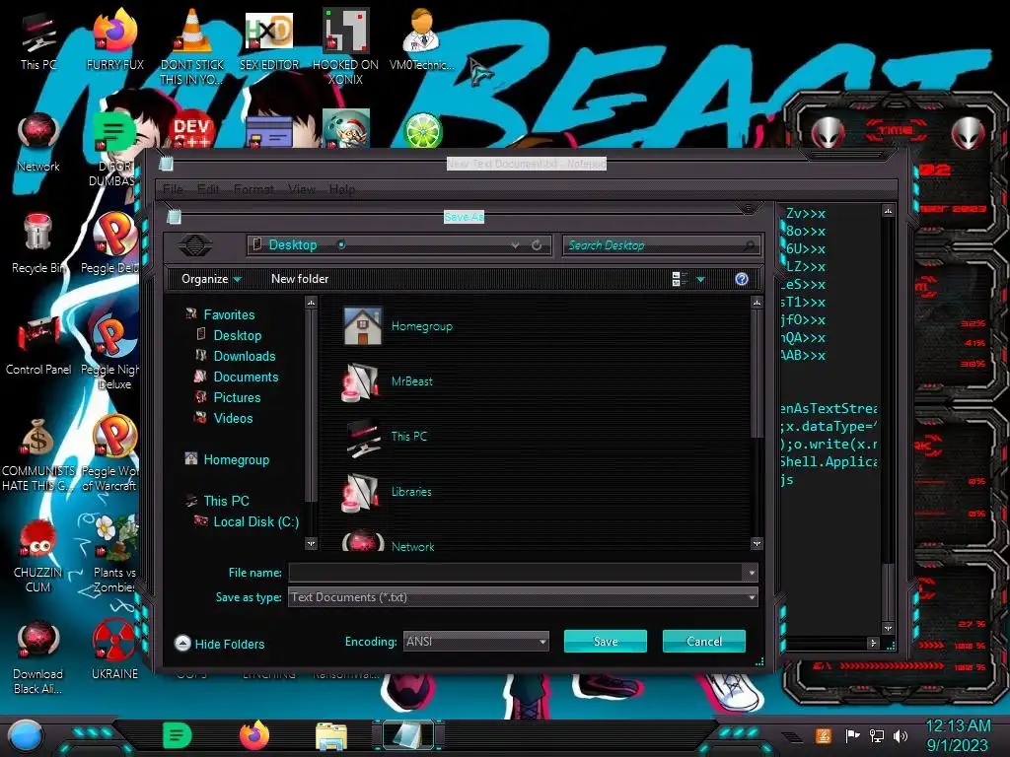Click the Start orb on taskbar
Screen dimensions: 1010x757
point(25,735)
